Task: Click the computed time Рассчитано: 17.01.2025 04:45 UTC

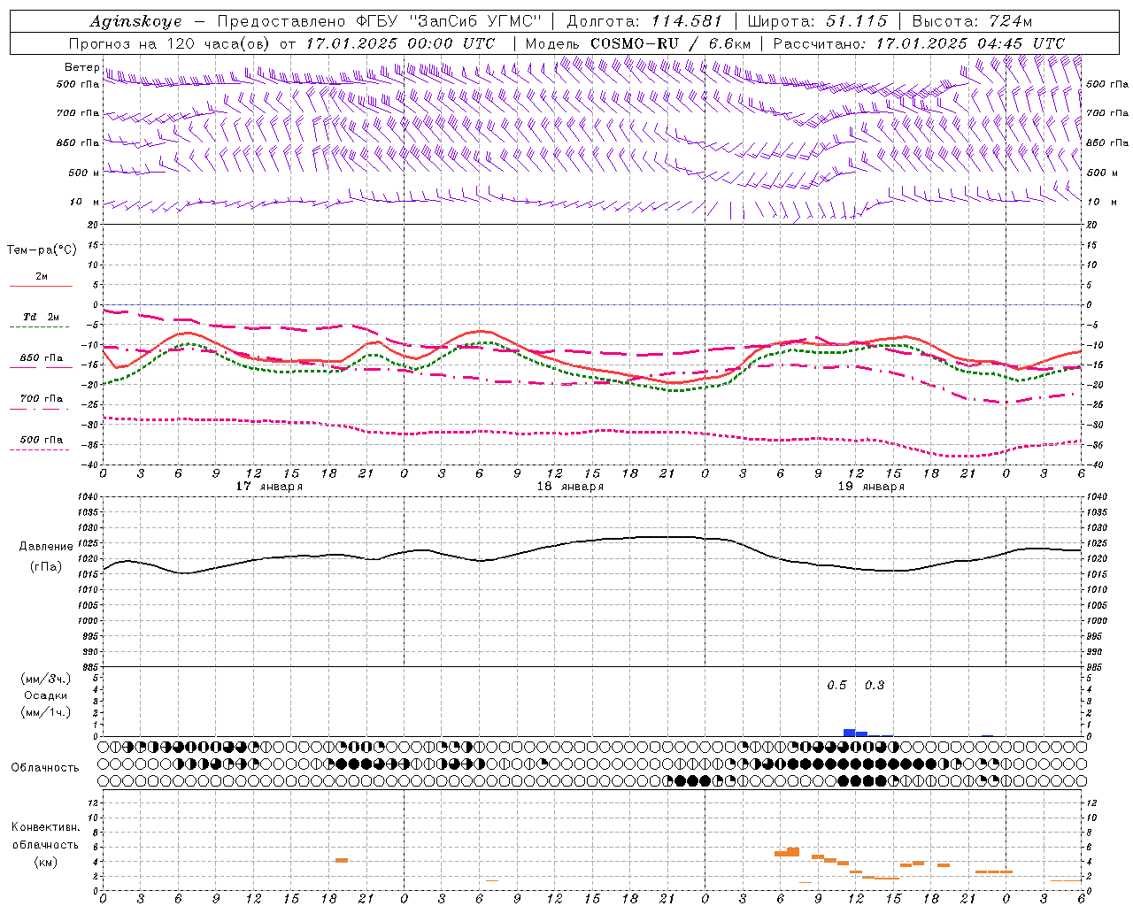Action: click(x=919, y=43)
